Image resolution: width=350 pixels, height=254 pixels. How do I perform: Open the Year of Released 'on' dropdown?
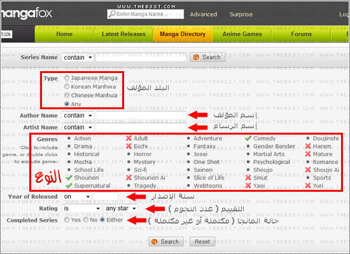77,196
